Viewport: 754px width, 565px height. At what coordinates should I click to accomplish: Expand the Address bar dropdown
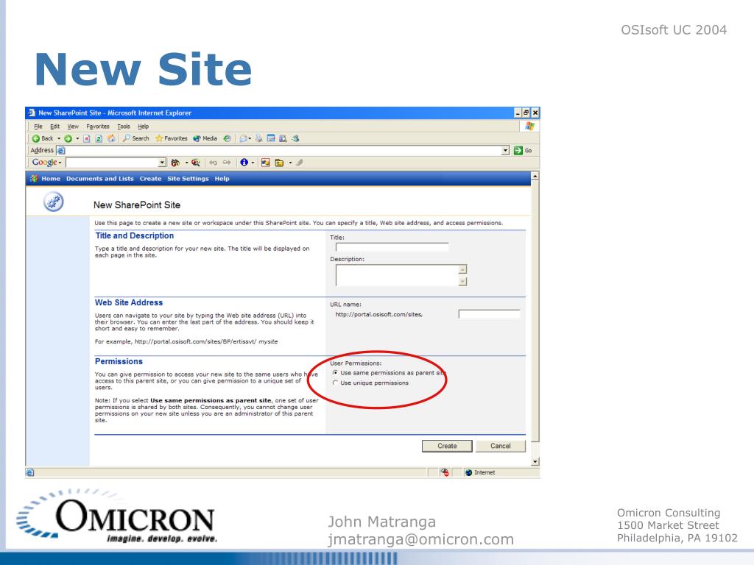click(x=505, y=150)
